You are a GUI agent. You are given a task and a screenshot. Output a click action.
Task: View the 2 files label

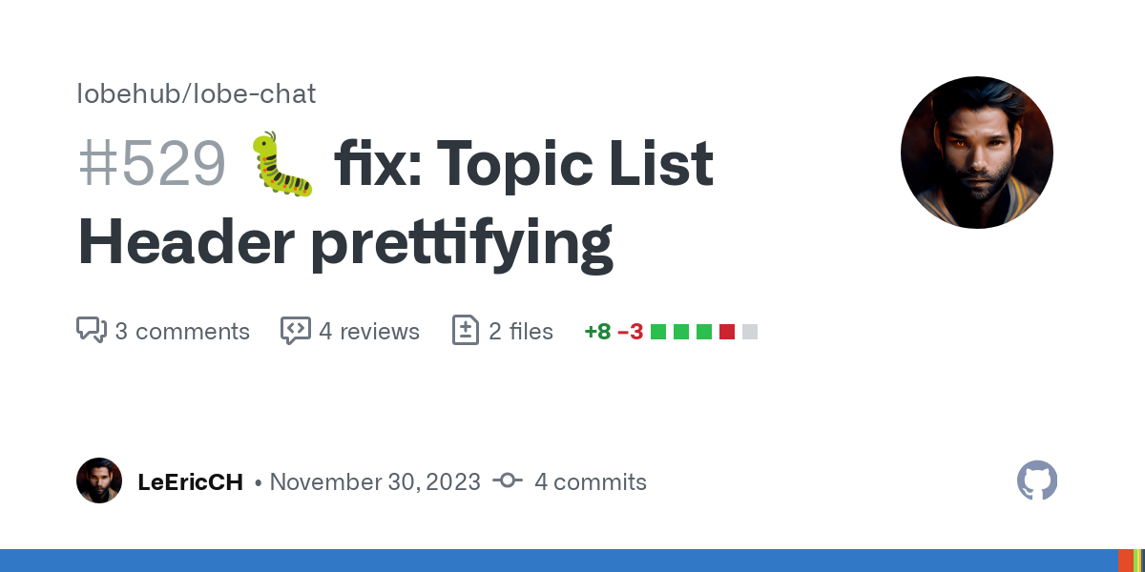tap(521, 331)
